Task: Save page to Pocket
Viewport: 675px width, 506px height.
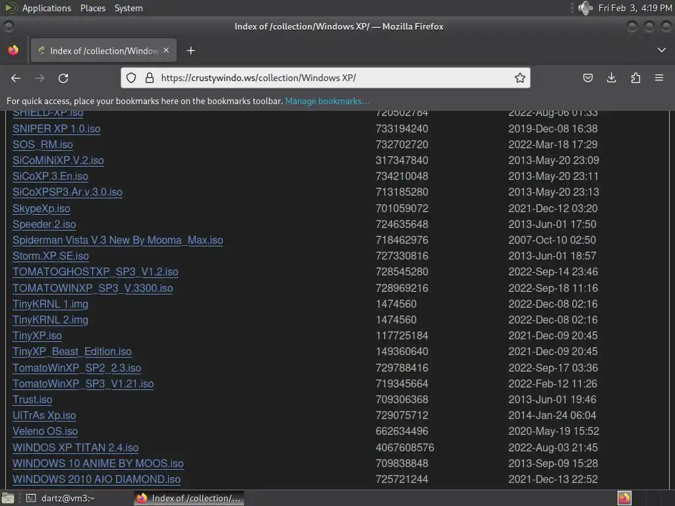Action: 587,78
